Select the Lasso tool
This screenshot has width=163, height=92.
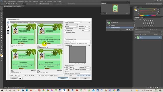pos(2,13)
